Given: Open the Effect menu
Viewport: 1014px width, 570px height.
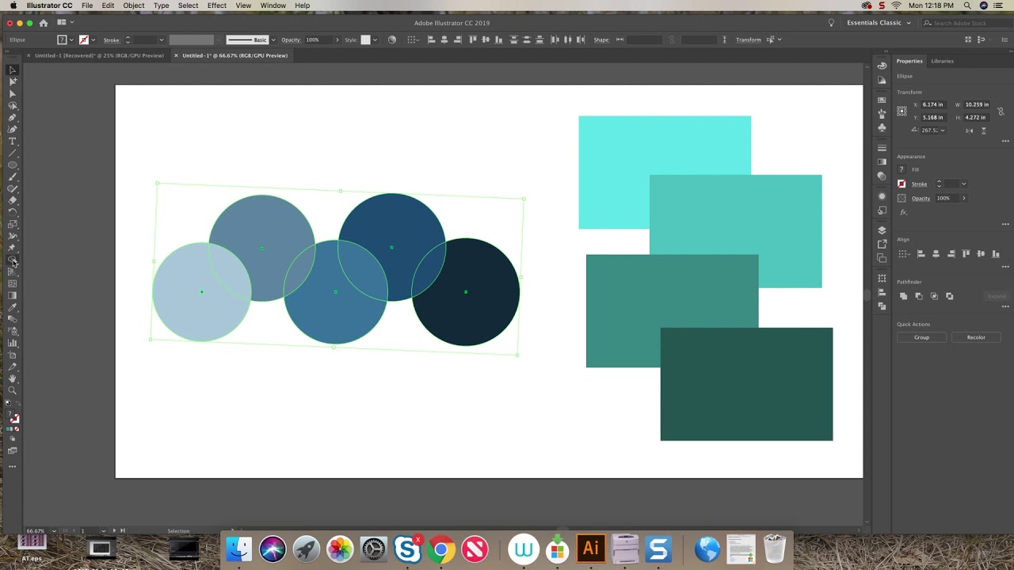Looking at the screenshot, I should [216, 6].
